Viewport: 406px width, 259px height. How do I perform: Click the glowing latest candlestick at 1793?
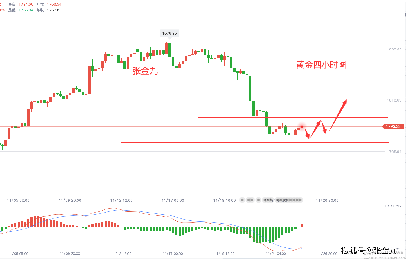[302, 126]
